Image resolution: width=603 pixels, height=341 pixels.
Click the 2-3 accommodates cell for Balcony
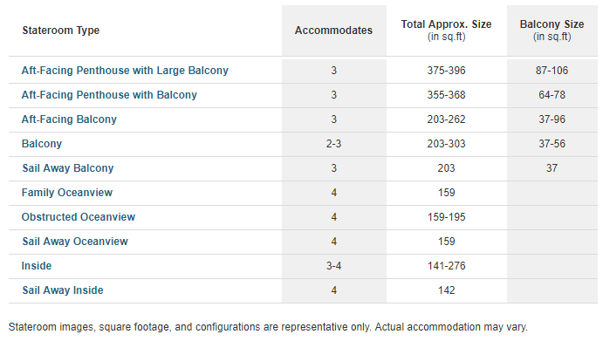point(334,144)
